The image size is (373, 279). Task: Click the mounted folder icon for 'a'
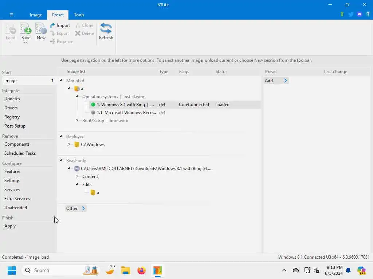click(x=77, y=89)
